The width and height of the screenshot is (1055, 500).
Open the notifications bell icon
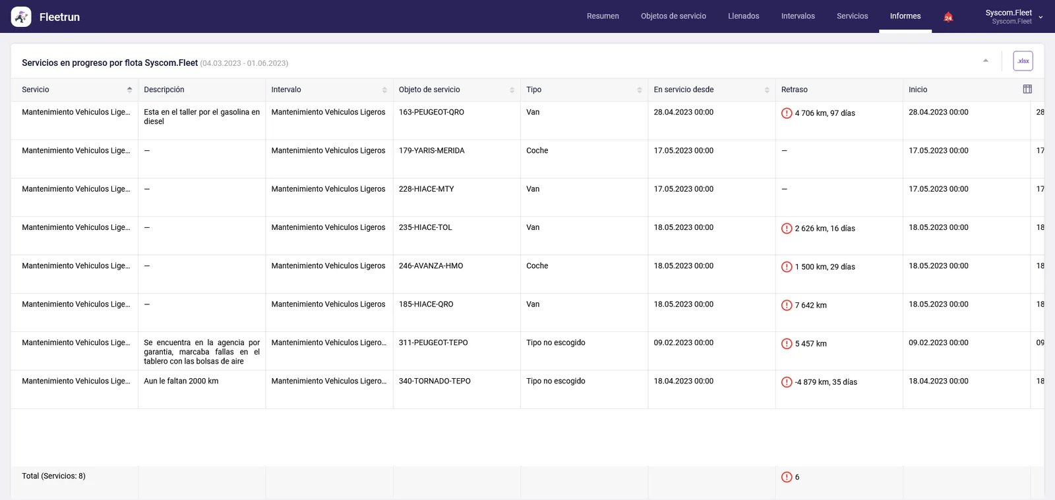point(948,16)
